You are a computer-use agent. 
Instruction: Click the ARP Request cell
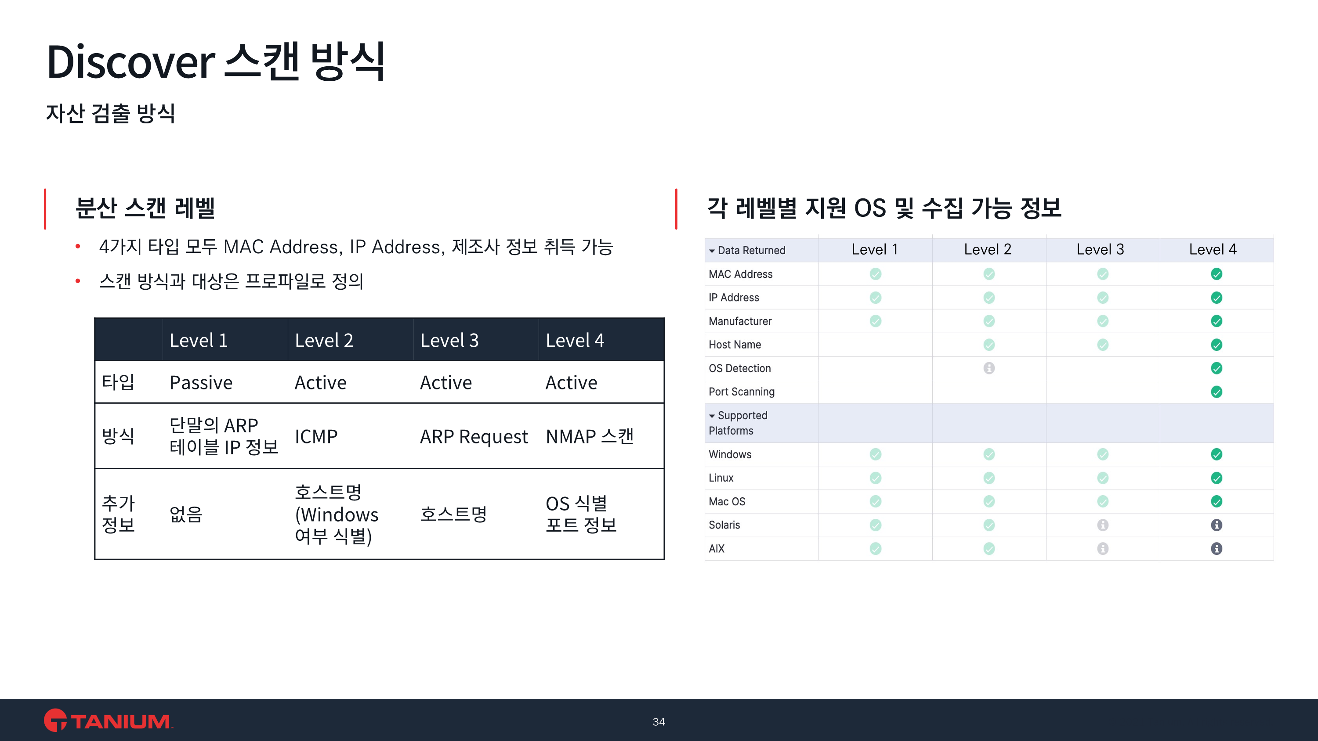click(x=473, y=436)
